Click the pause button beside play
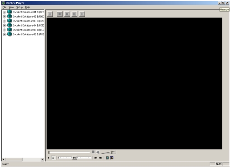The image size is (230, 168). [x=53, y=158]
